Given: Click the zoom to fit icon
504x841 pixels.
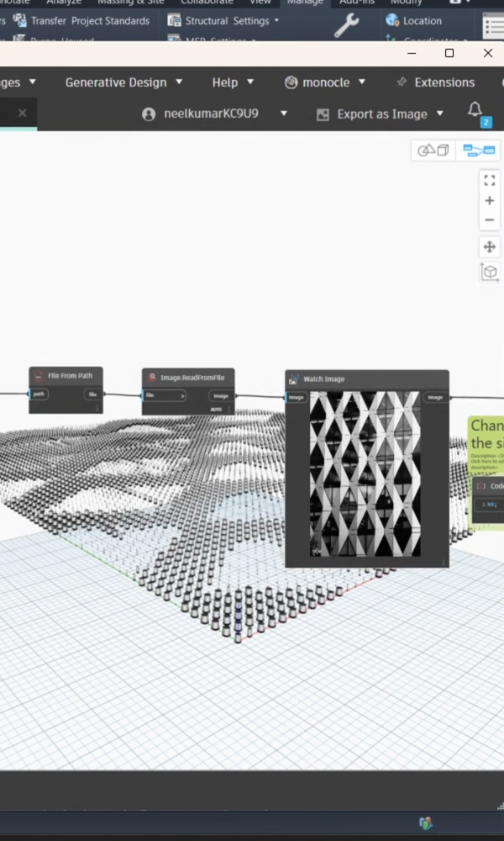Looking at the screenshot, I should click(490, 181).
